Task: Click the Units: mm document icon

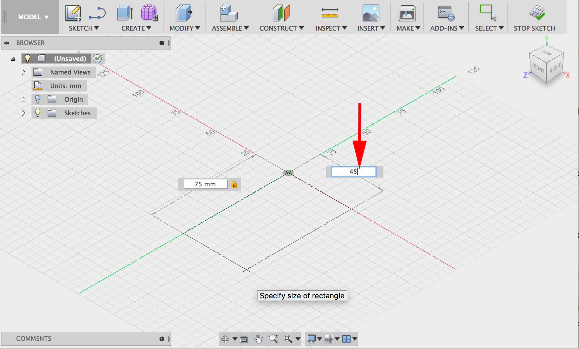Action: tap(37, 86)
